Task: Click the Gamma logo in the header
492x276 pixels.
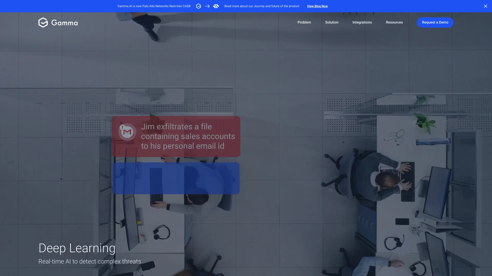Action: [x=58, y=22]
